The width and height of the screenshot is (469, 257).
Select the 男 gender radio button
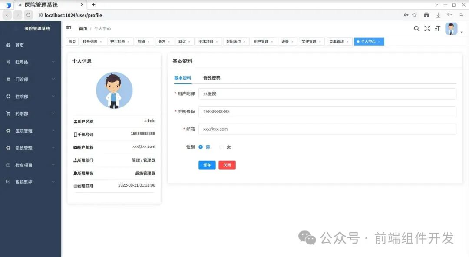(201, 147)
